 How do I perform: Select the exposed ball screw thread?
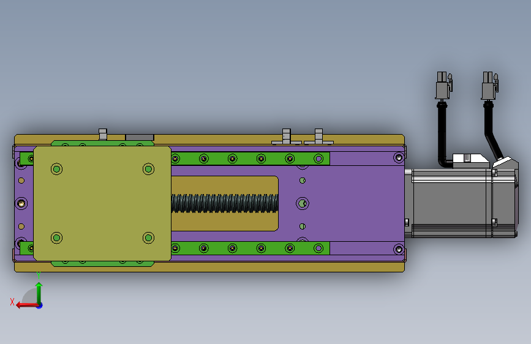[225, 203]
